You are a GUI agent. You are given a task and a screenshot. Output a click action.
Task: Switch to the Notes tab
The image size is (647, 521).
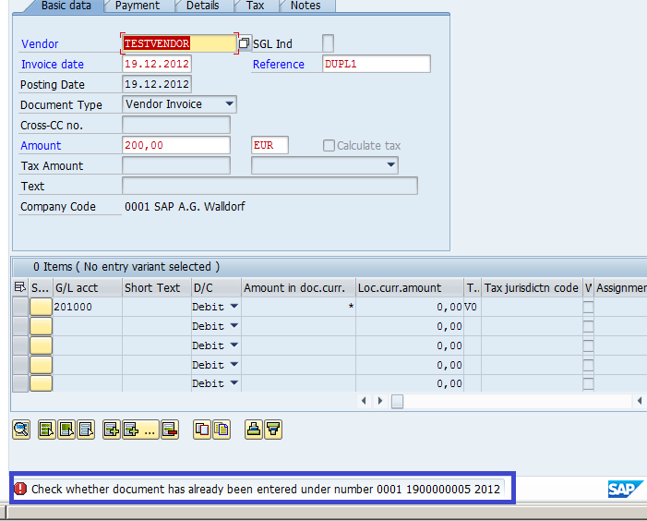(306, 6)
